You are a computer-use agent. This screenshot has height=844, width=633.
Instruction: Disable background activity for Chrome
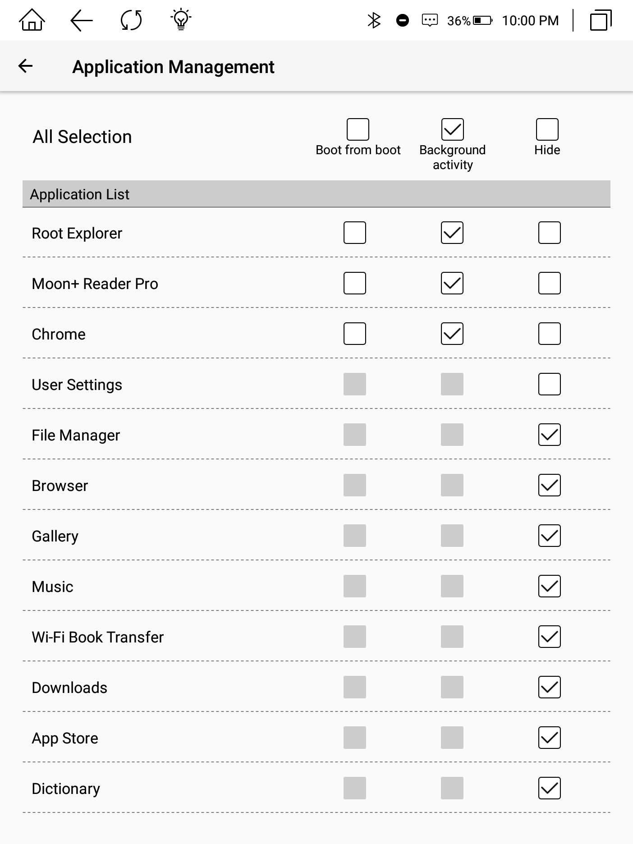(x=452, y=334)
